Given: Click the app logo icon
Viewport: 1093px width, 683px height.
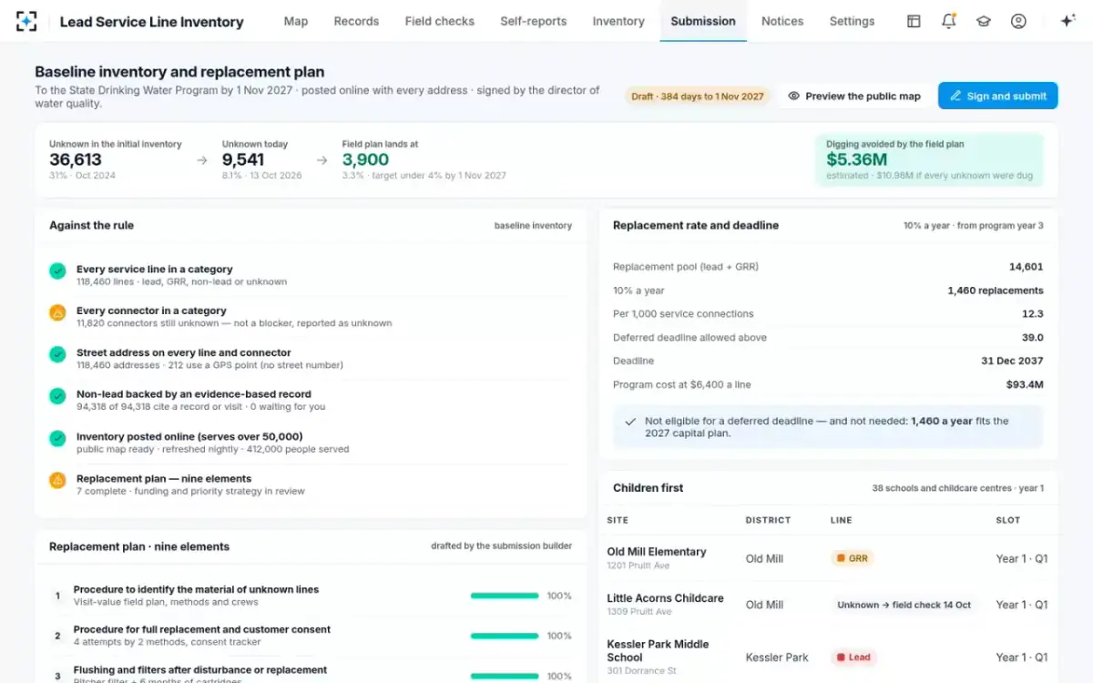Looking at the screenshot, I should tap(26, 21).
